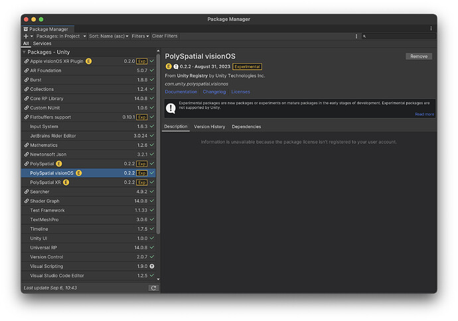Collapse the Packages - Unity group
458x321 pixels.
pos(25,52)
